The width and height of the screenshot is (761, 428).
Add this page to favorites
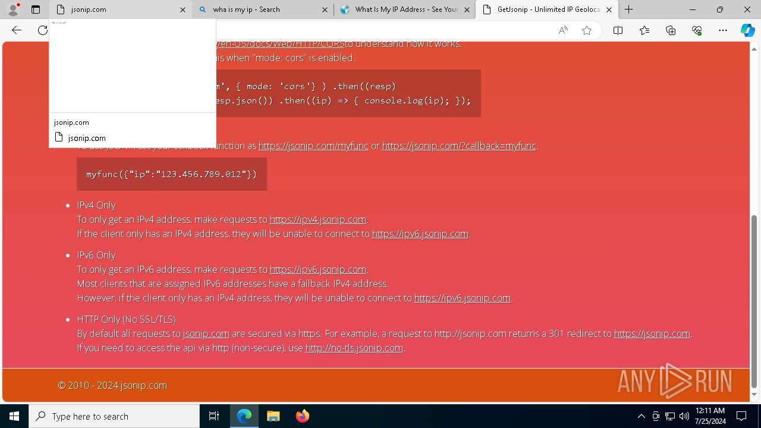pos(587,30)
